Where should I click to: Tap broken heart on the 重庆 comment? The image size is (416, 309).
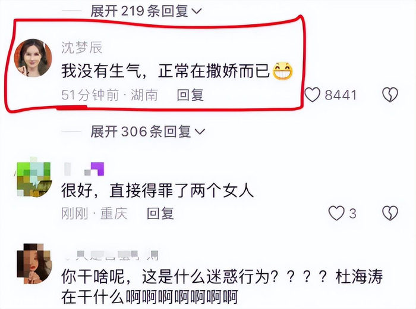pos(390,213)
